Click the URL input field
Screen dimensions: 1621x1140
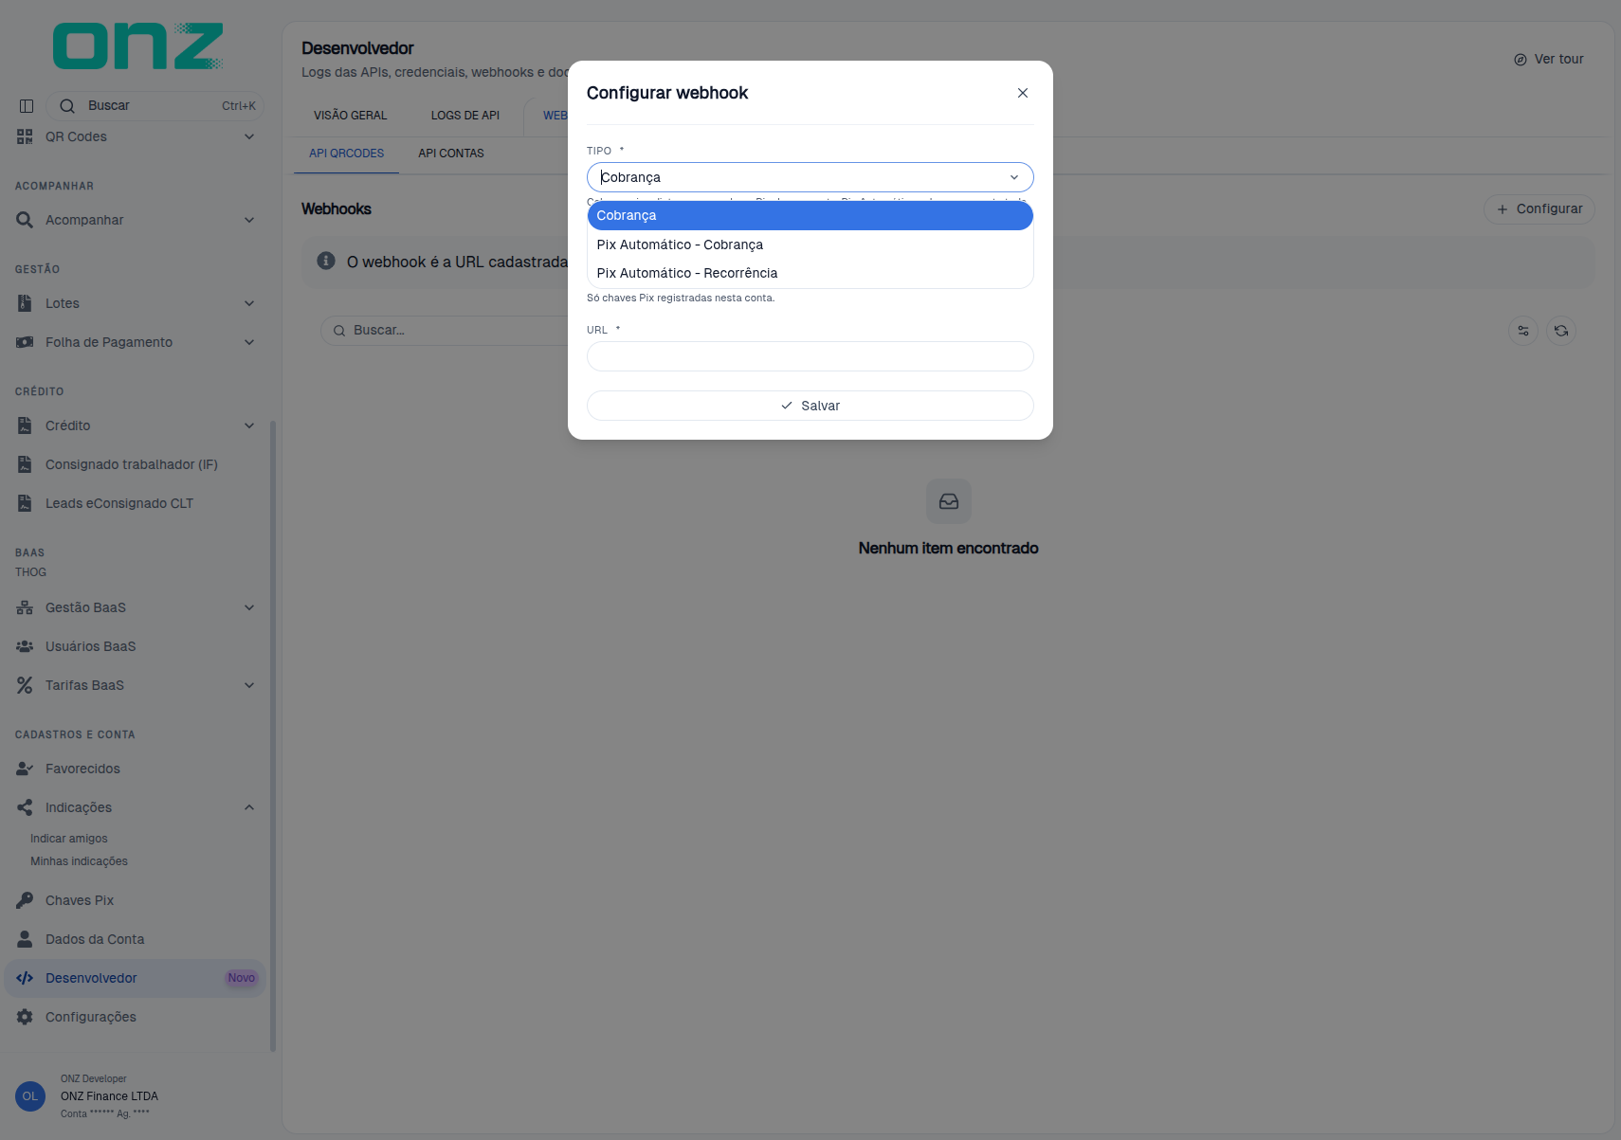tap(810, 356)
